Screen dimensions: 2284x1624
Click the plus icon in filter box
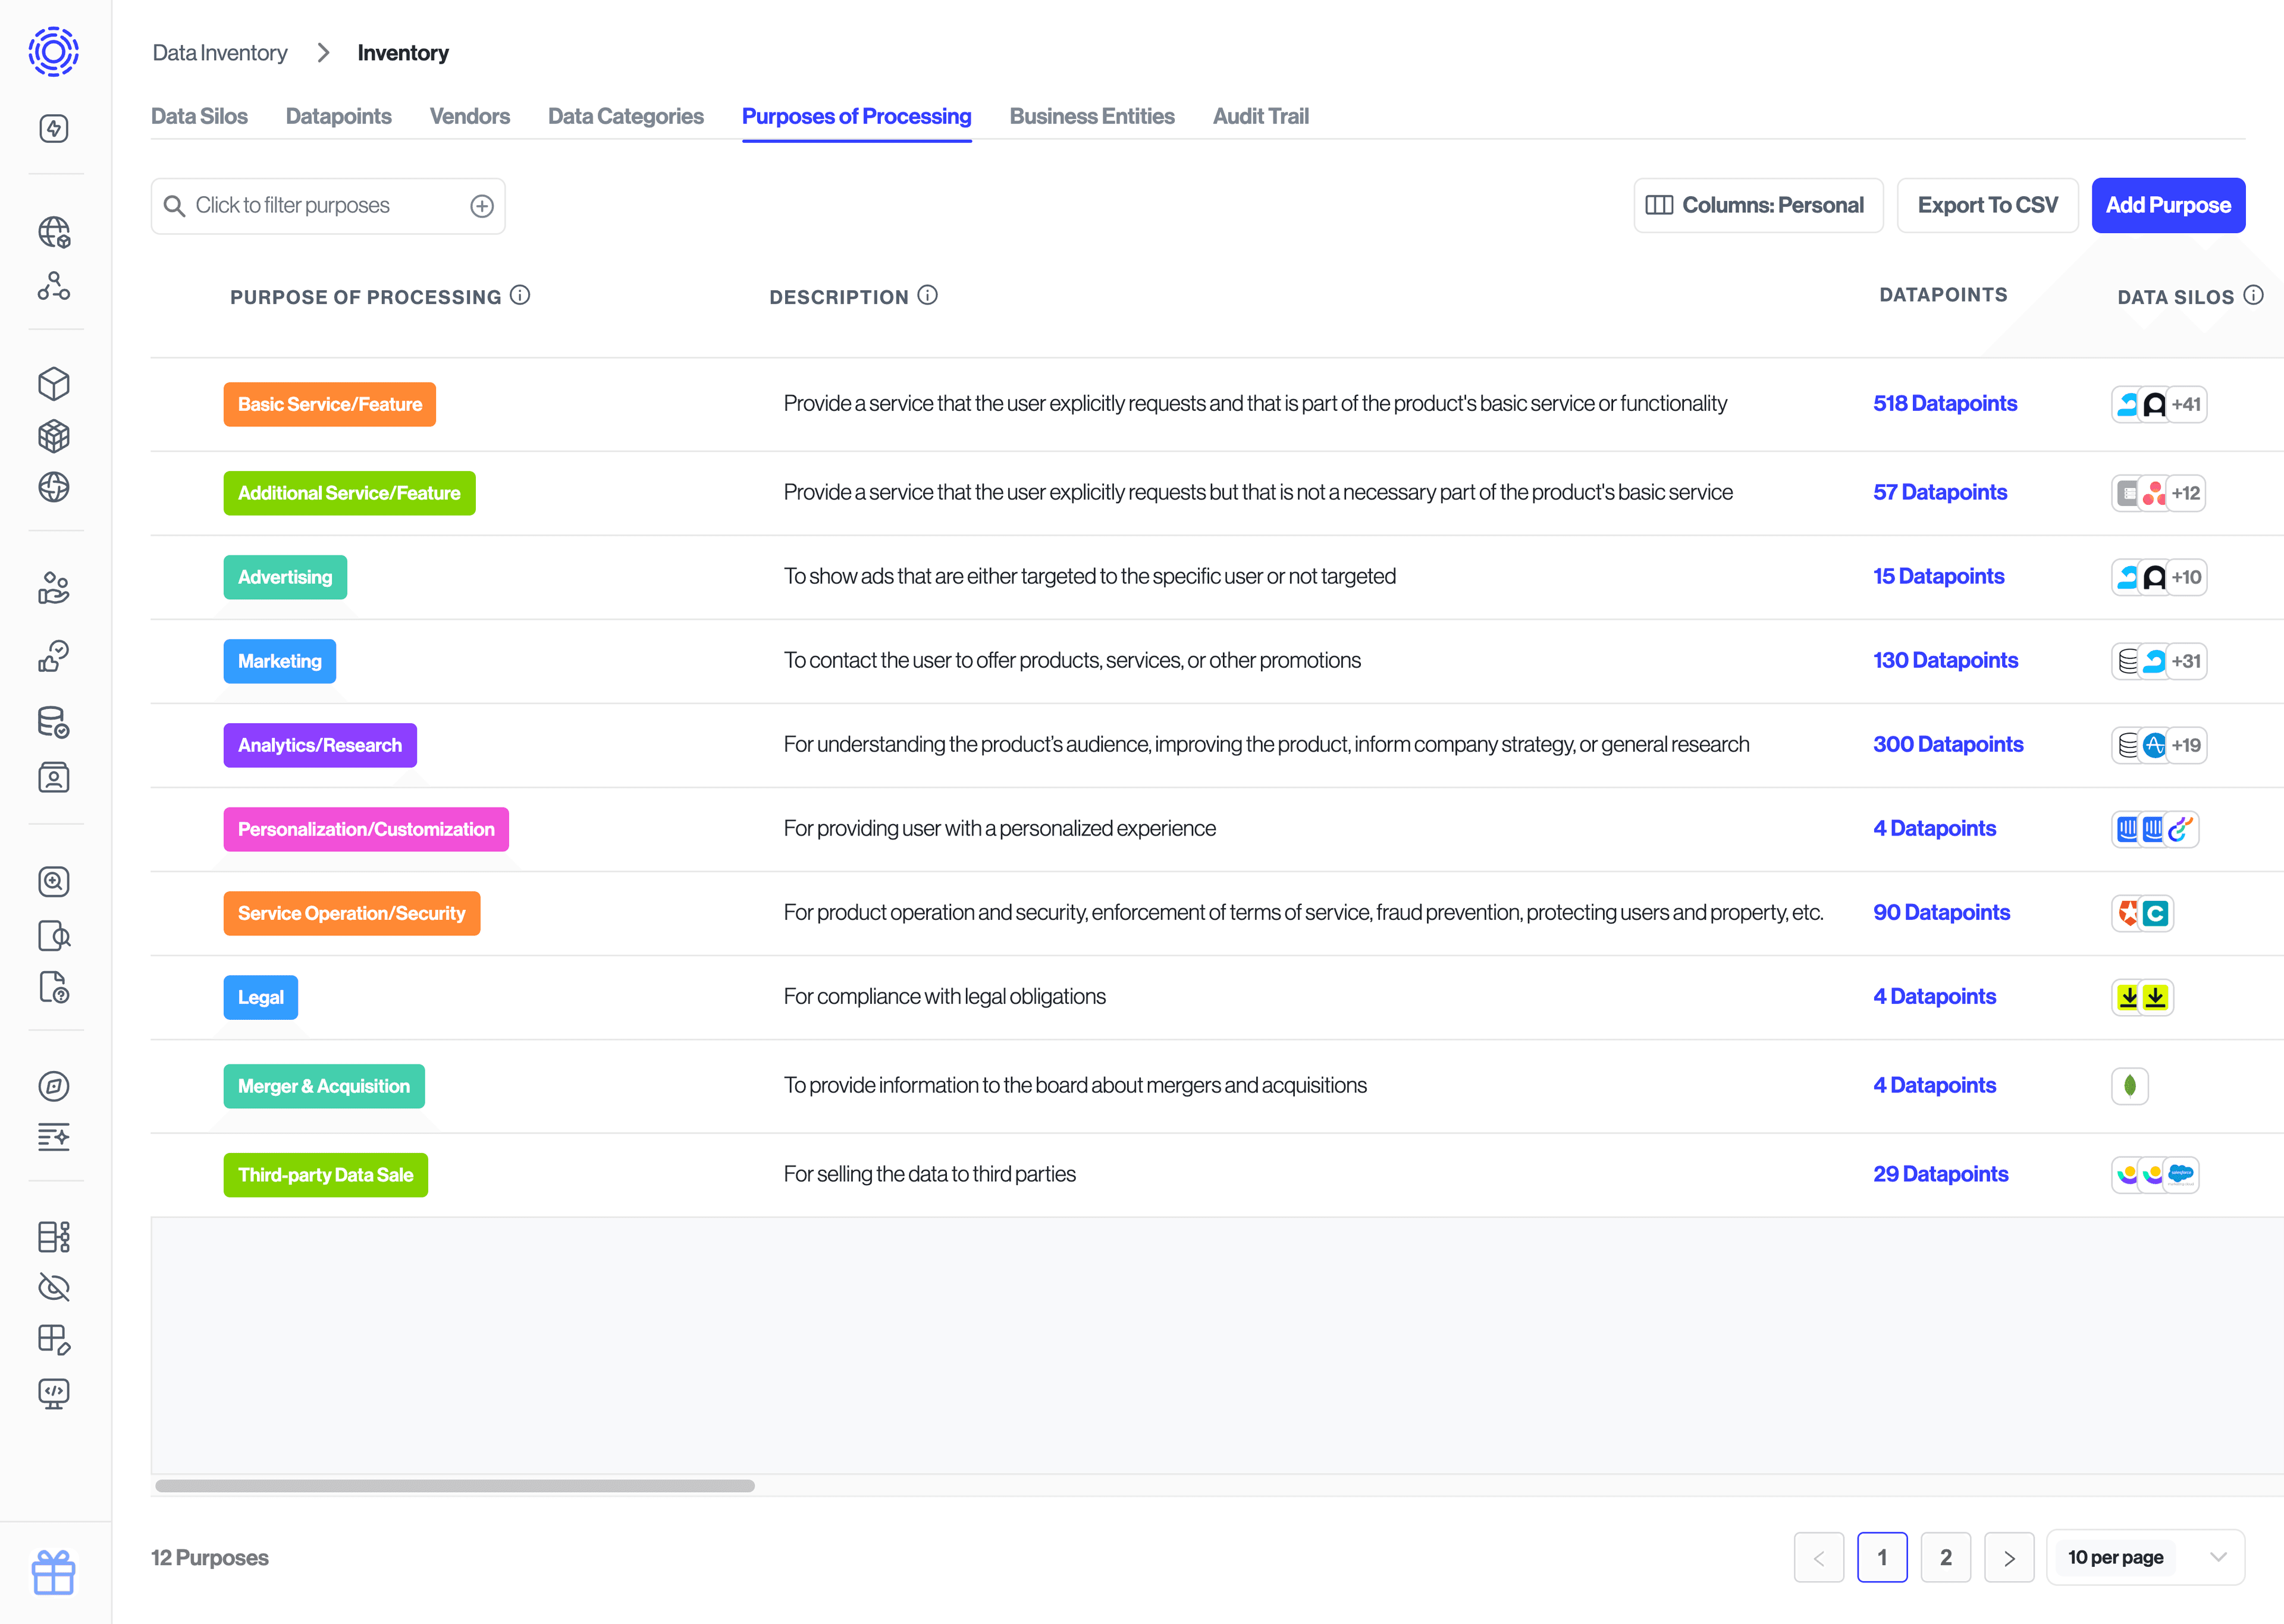[482, 206]
